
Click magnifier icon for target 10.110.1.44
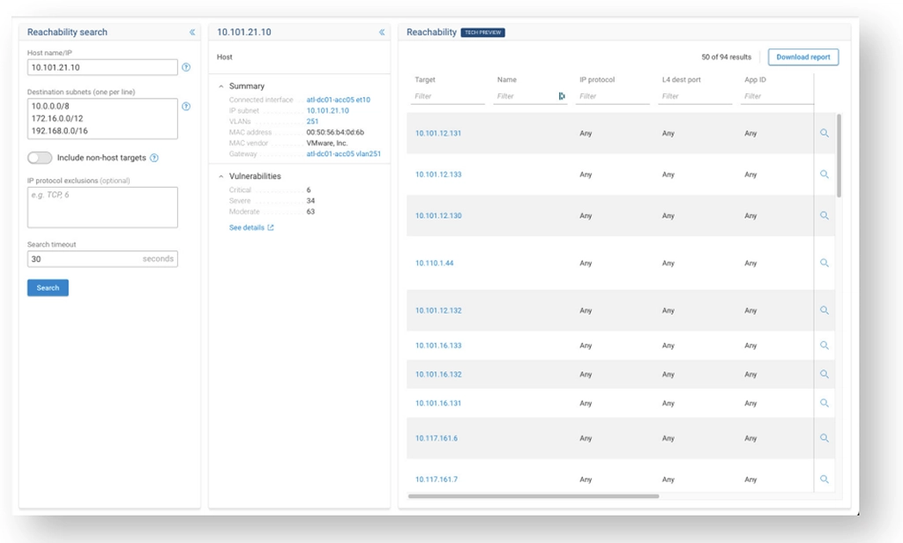[x=825, y=263]
